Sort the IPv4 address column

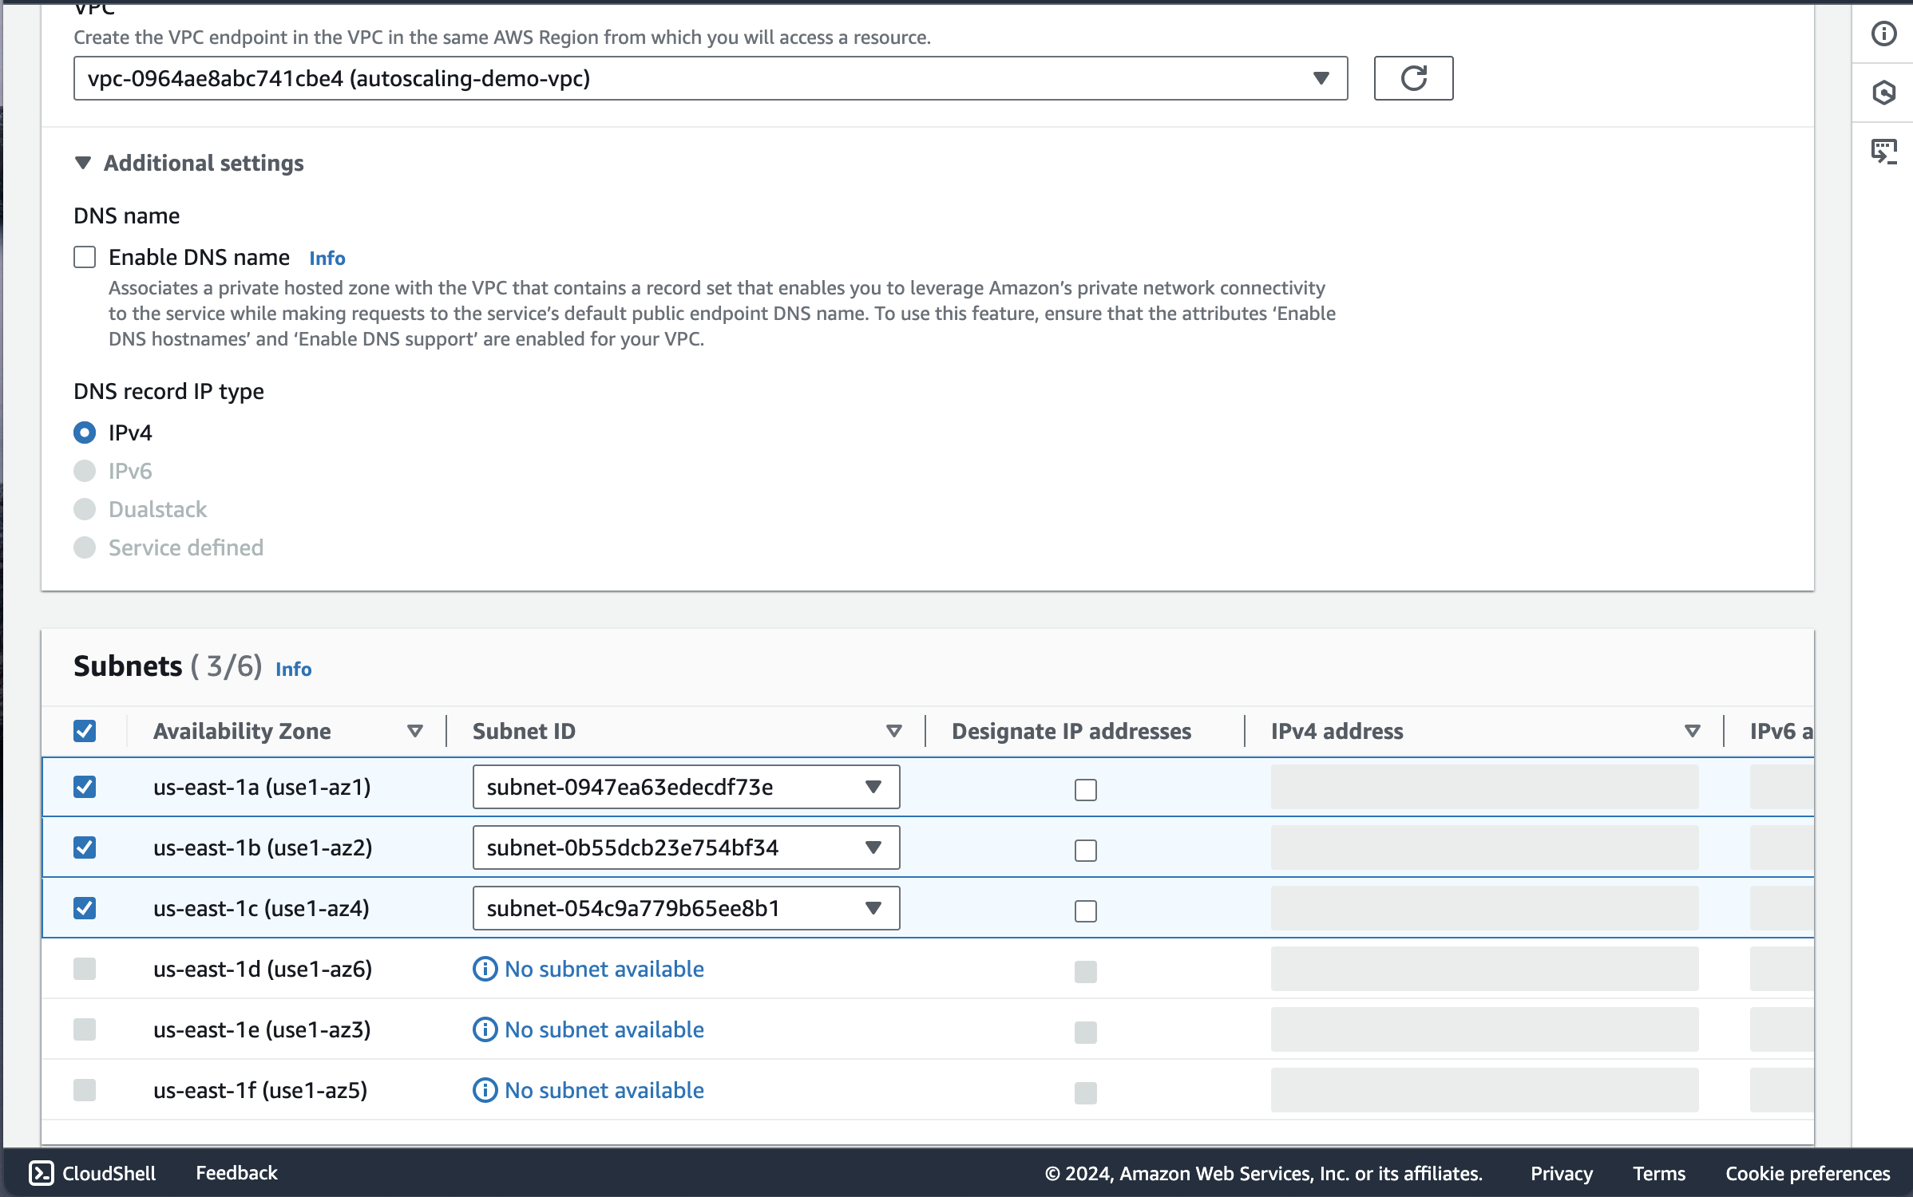pyautogui.click(x=1692, y=731)
